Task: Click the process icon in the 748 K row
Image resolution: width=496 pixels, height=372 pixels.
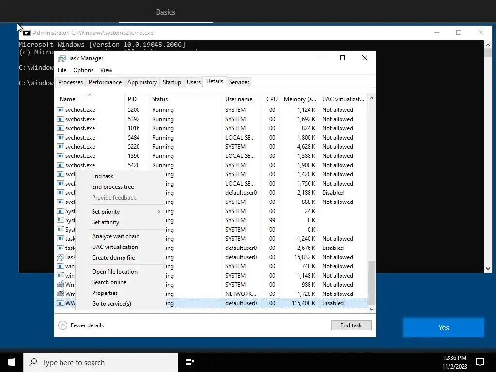Action: 61,266
